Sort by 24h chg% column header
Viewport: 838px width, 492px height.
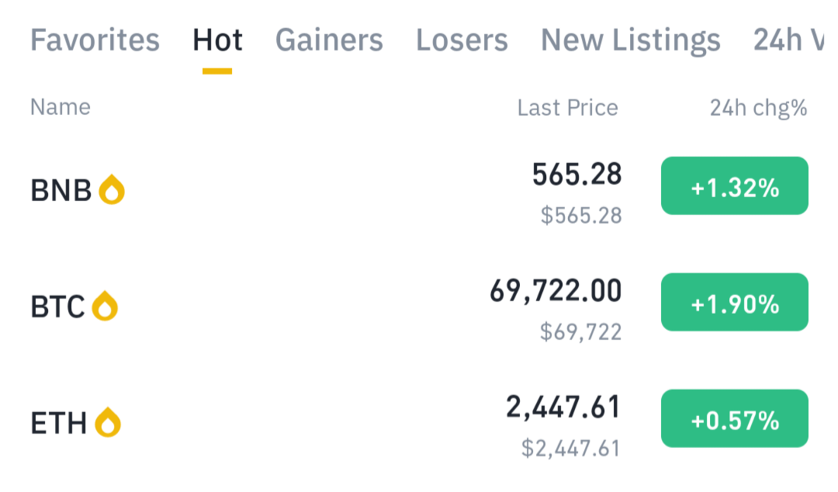pos(758,108)
